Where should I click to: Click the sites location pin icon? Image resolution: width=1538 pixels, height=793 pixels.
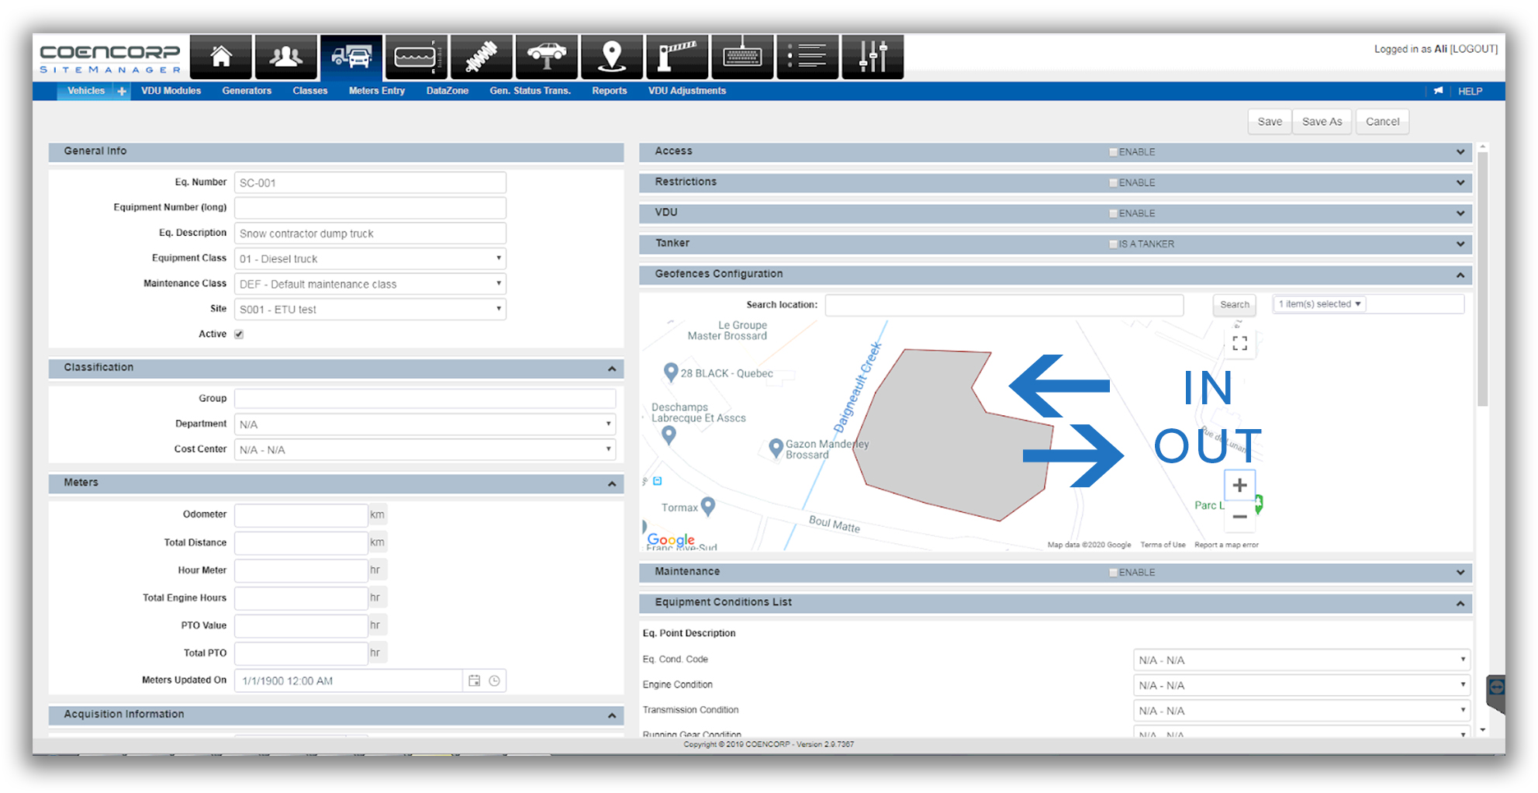(x=611, y=56)
